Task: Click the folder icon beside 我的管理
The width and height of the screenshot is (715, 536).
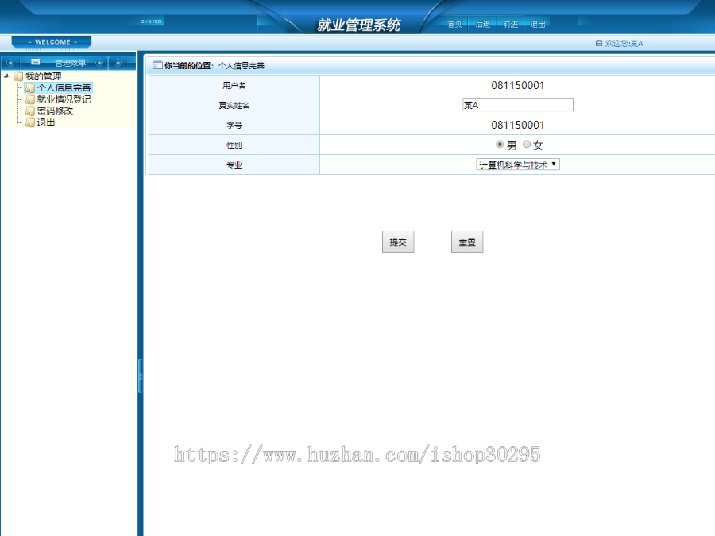Action: (x=19, y=76)
